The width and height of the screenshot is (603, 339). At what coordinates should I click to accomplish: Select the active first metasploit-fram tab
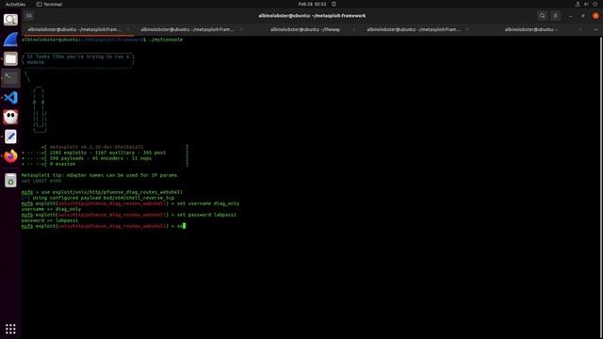74,29
